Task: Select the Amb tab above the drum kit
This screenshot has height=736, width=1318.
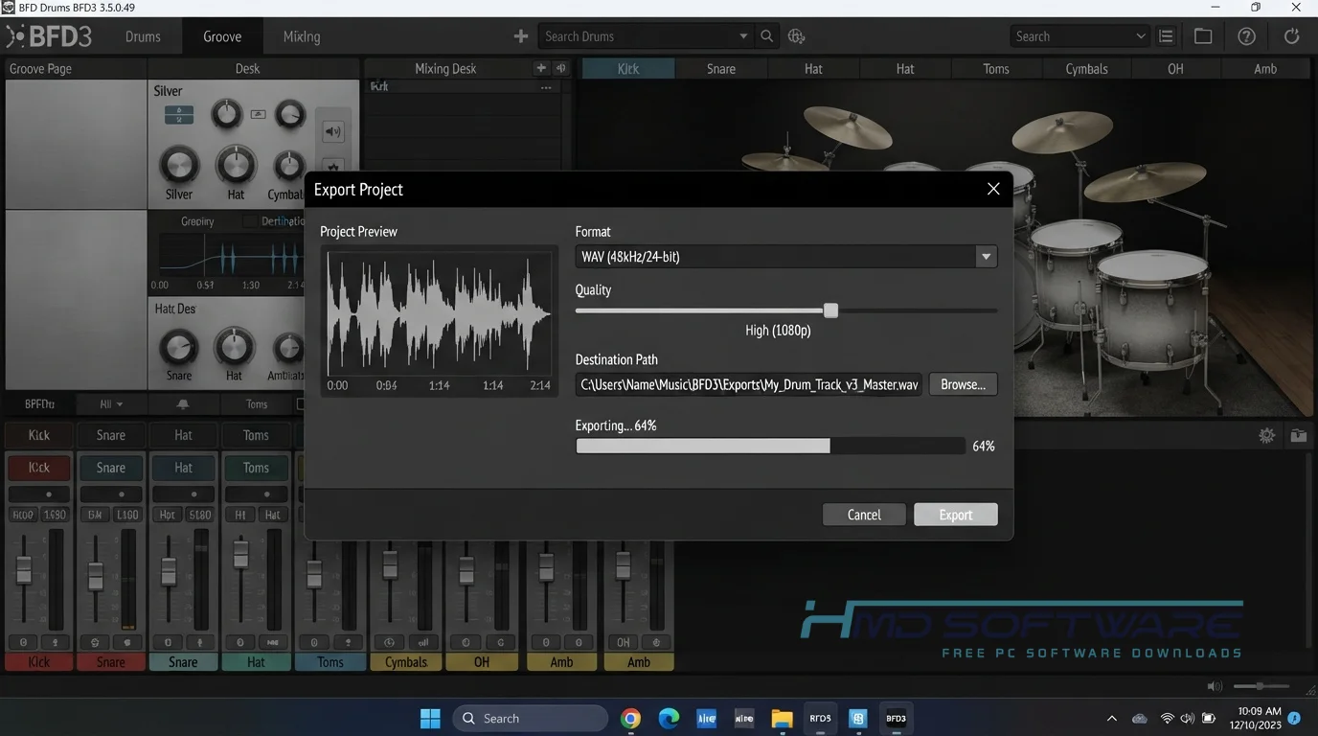Action: [1265, 68]
